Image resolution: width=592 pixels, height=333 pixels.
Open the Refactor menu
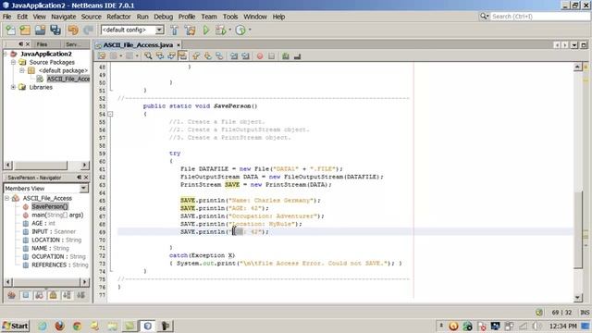118,17
